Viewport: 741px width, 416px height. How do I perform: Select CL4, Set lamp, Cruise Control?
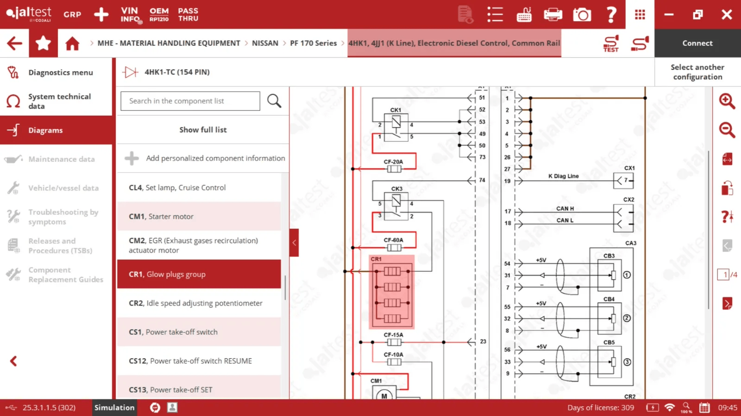pos(199,188)
